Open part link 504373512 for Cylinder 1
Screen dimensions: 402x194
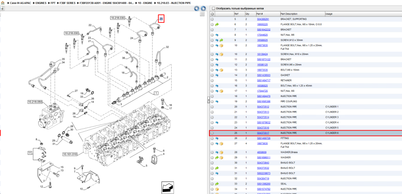263,107
